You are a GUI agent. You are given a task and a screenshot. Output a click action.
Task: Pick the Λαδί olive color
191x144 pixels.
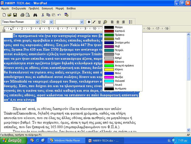122,39
